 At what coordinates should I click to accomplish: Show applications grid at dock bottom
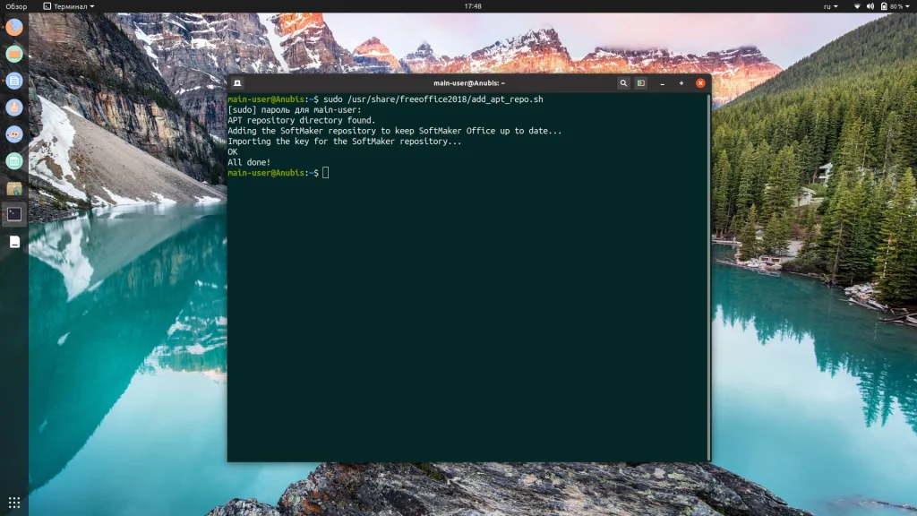tap(14, 503)
